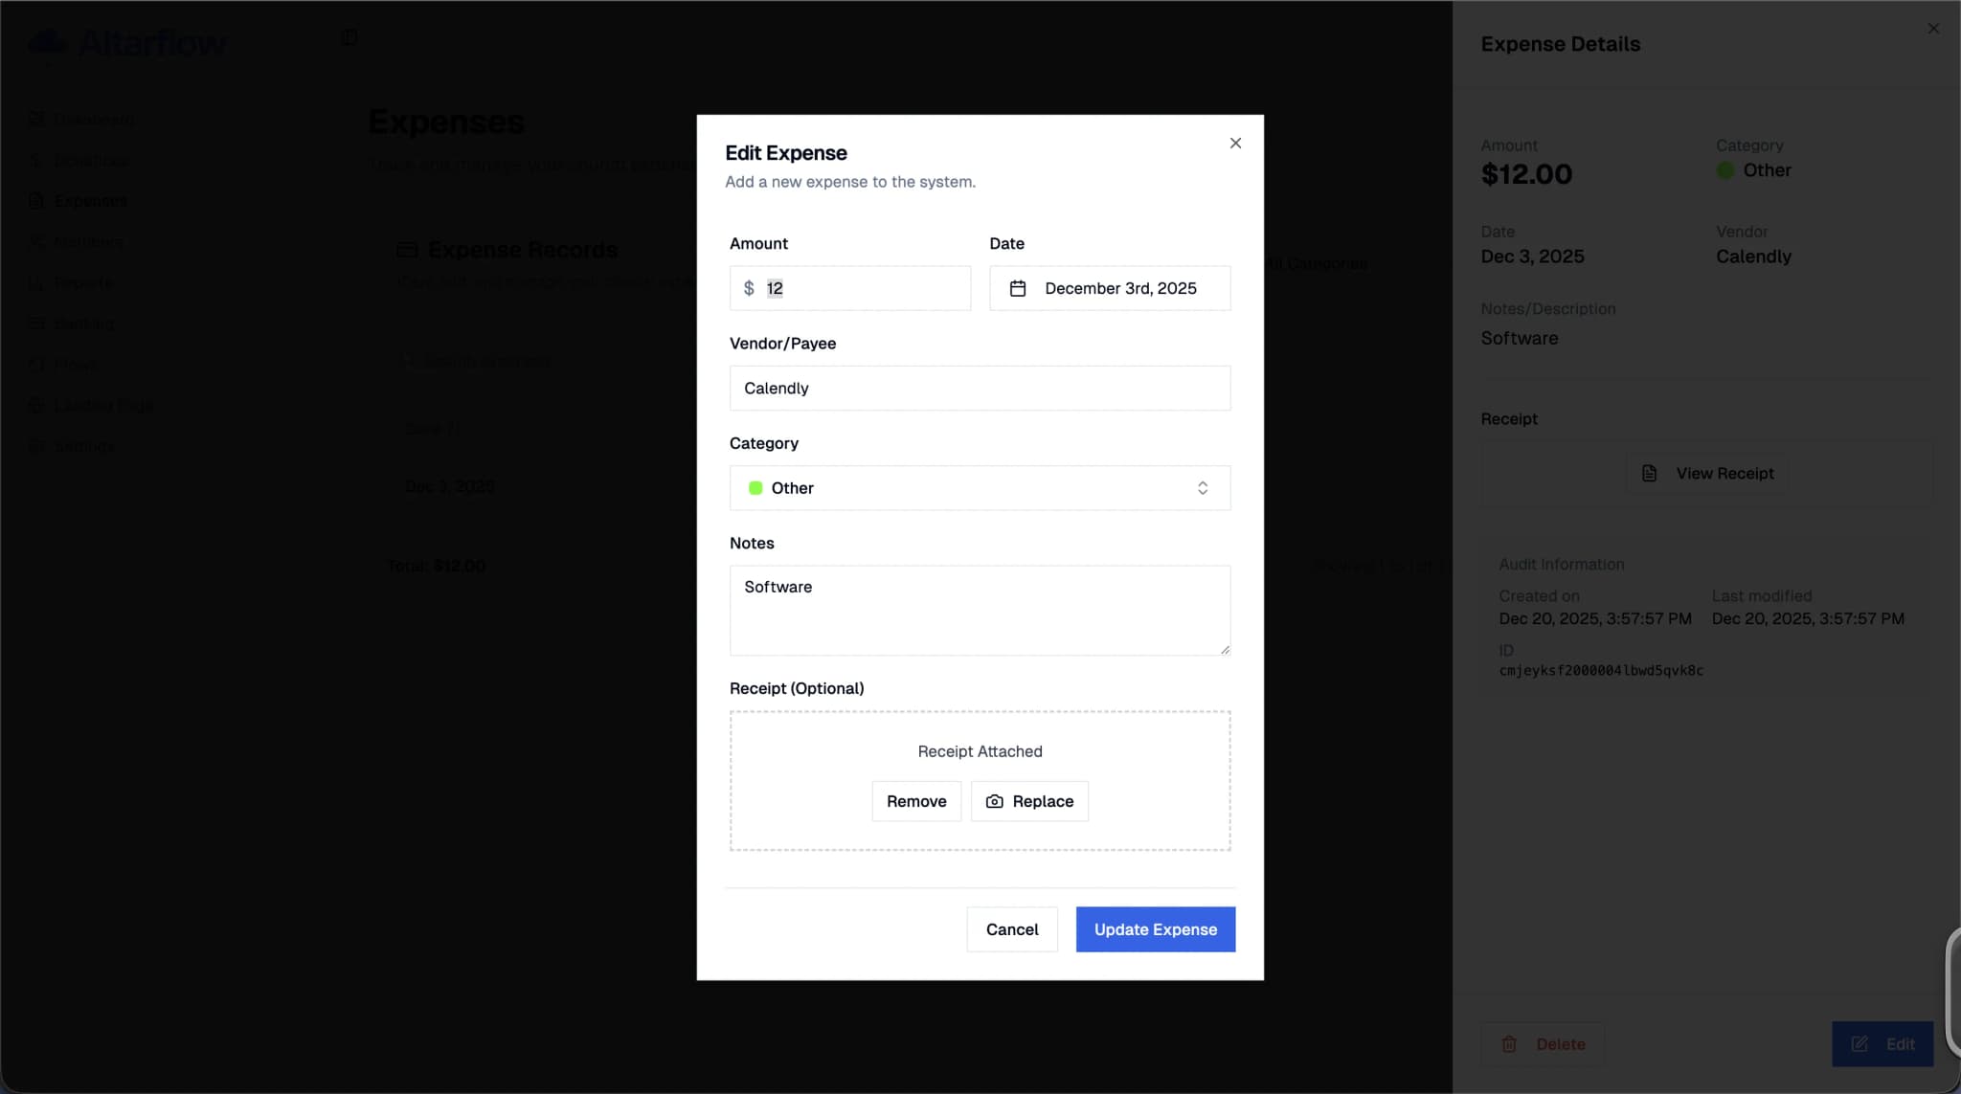Click the pencil Edit icon in details panel
Screen dimensions: 1961x1094
click(1860, 1044)
